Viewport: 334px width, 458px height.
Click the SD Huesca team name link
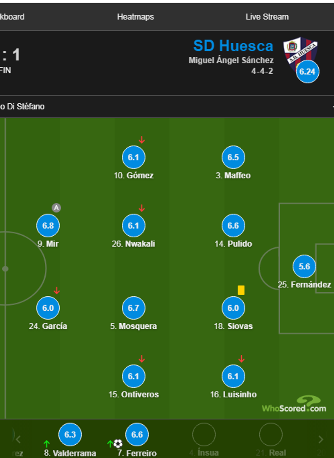233,46
